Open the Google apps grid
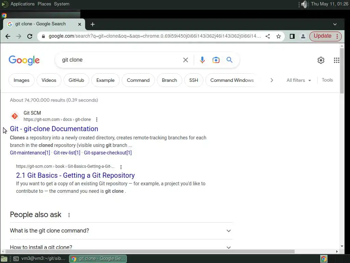Viewport: 350px width, 263px height. [x=337, y=60]
